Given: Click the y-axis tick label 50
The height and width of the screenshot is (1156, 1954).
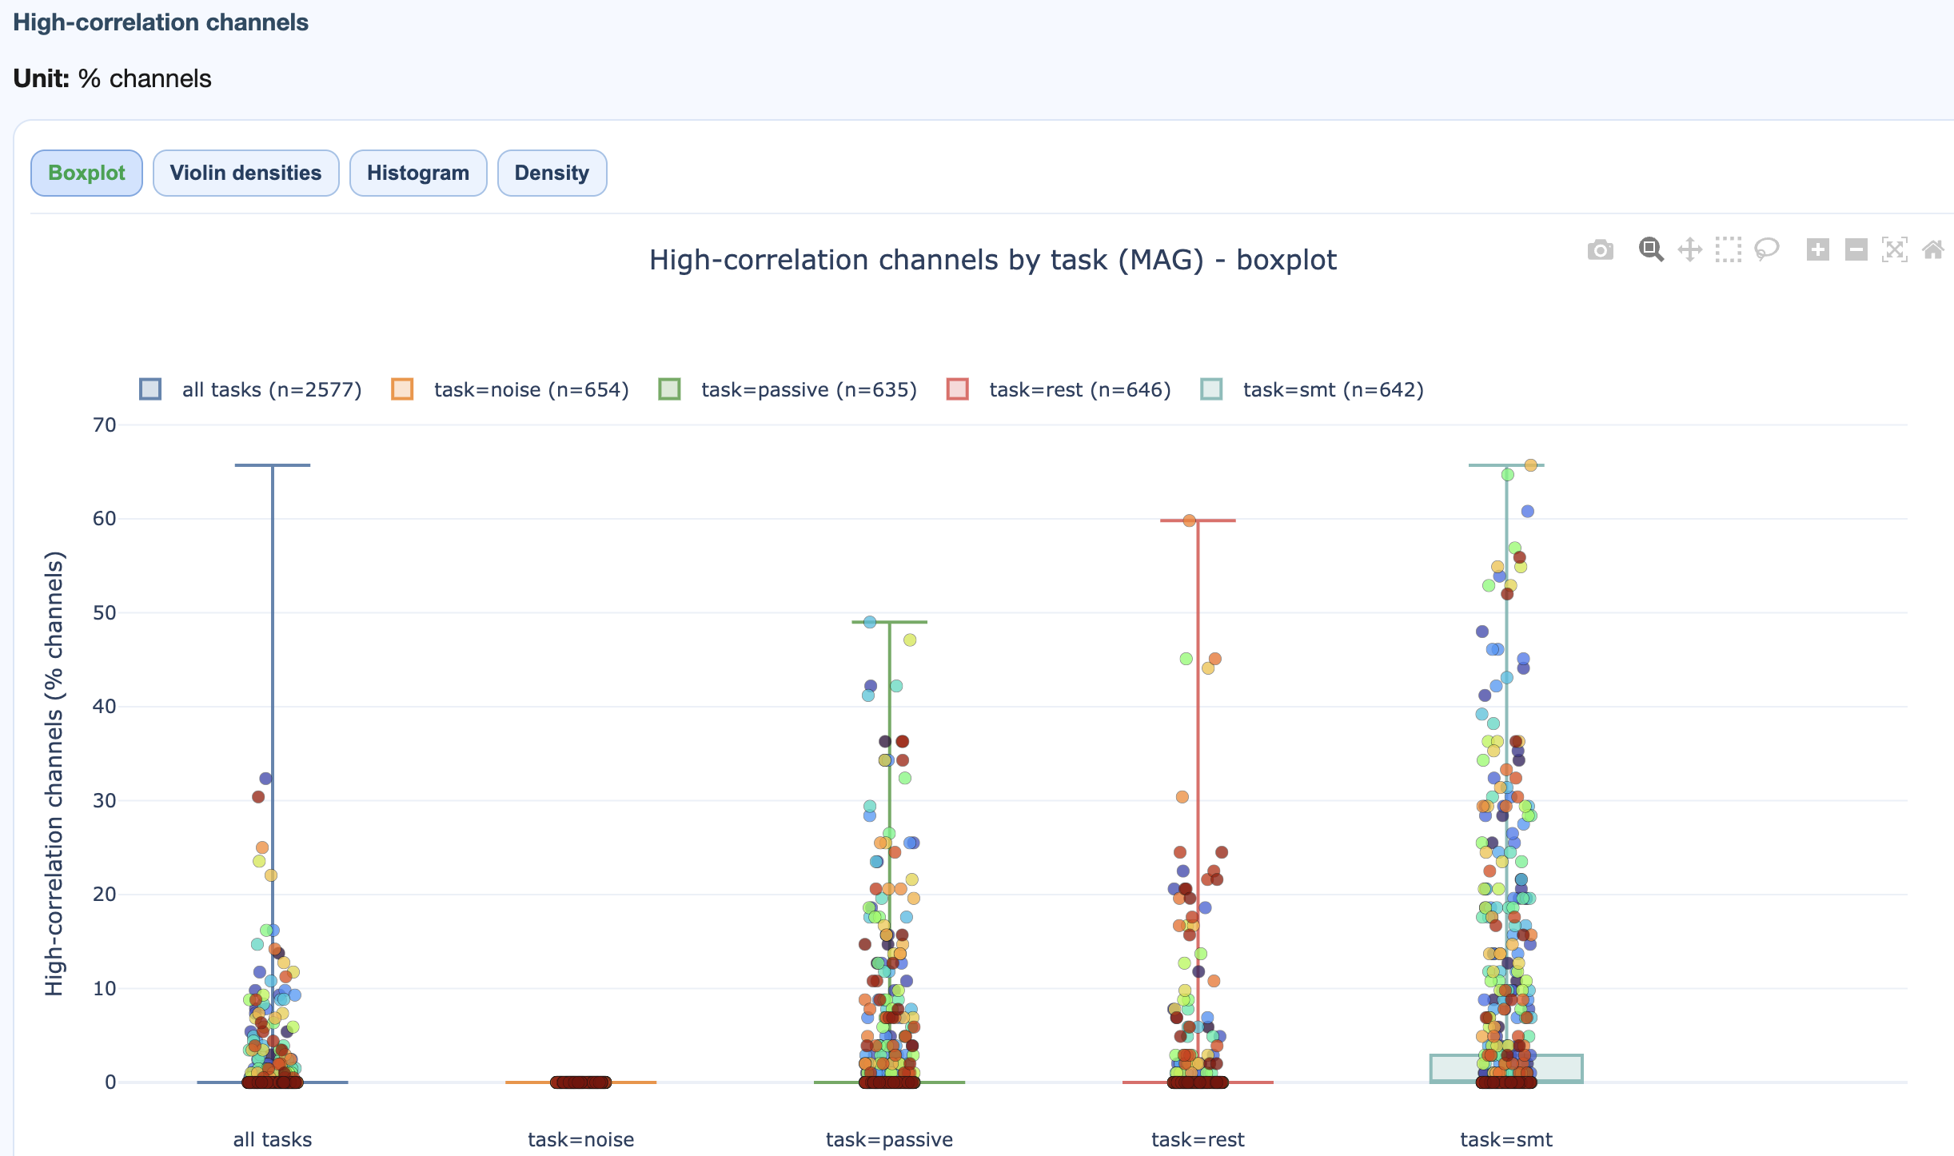Looking at the screenshot, I should [x=105, y=613].
